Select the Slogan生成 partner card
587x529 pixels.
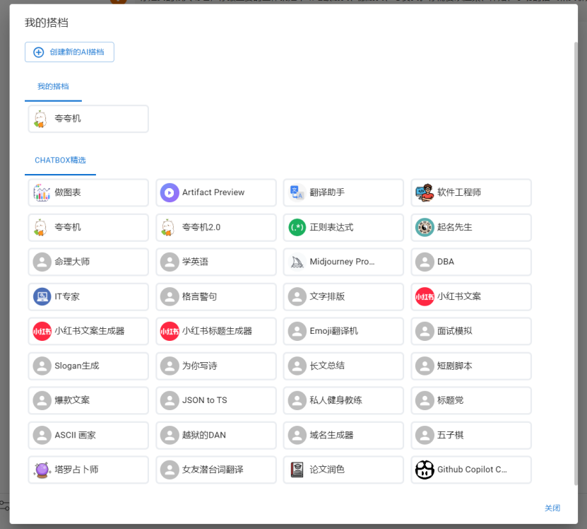point(88,366)
